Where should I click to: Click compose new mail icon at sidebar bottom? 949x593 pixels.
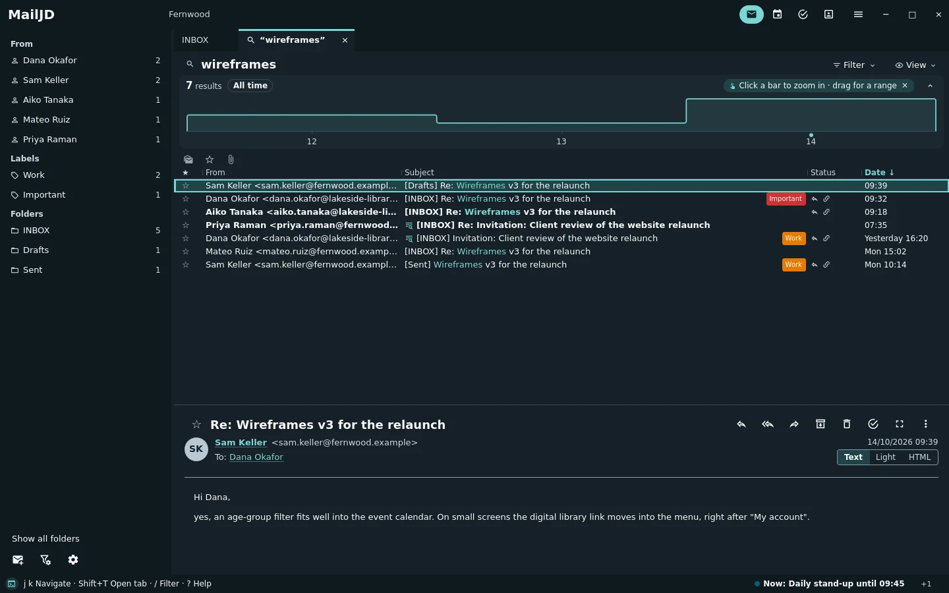click(x=18, y=560)
